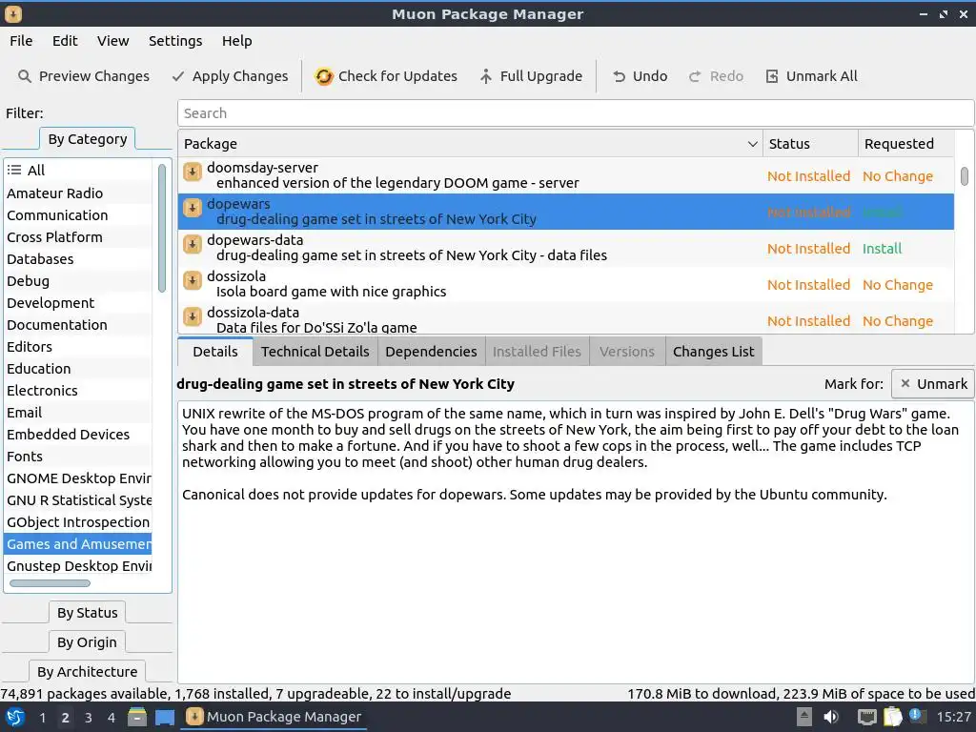Select the Development category

(78, 303)
